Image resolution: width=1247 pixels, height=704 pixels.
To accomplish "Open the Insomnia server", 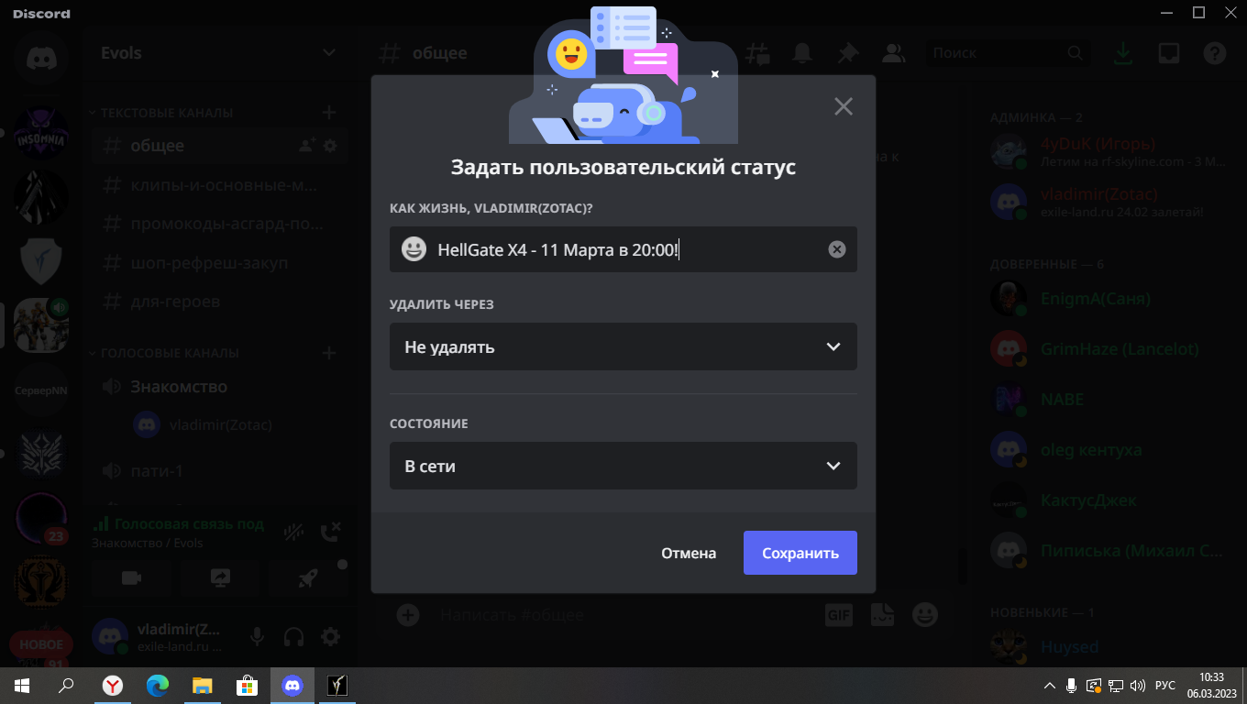I will 41,134.
